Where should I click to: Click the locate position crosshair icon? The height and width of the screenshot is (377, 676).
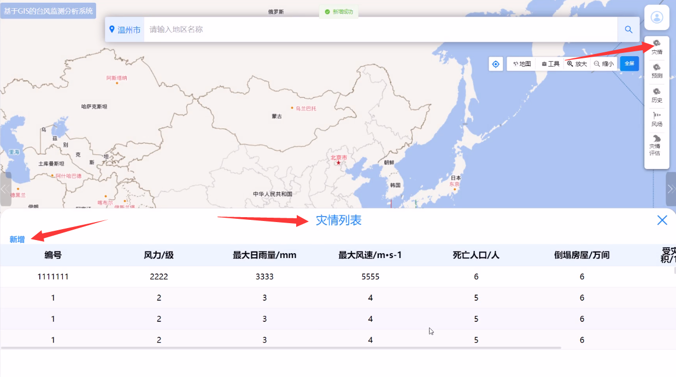pyautogui.click(x=496, y=64)
